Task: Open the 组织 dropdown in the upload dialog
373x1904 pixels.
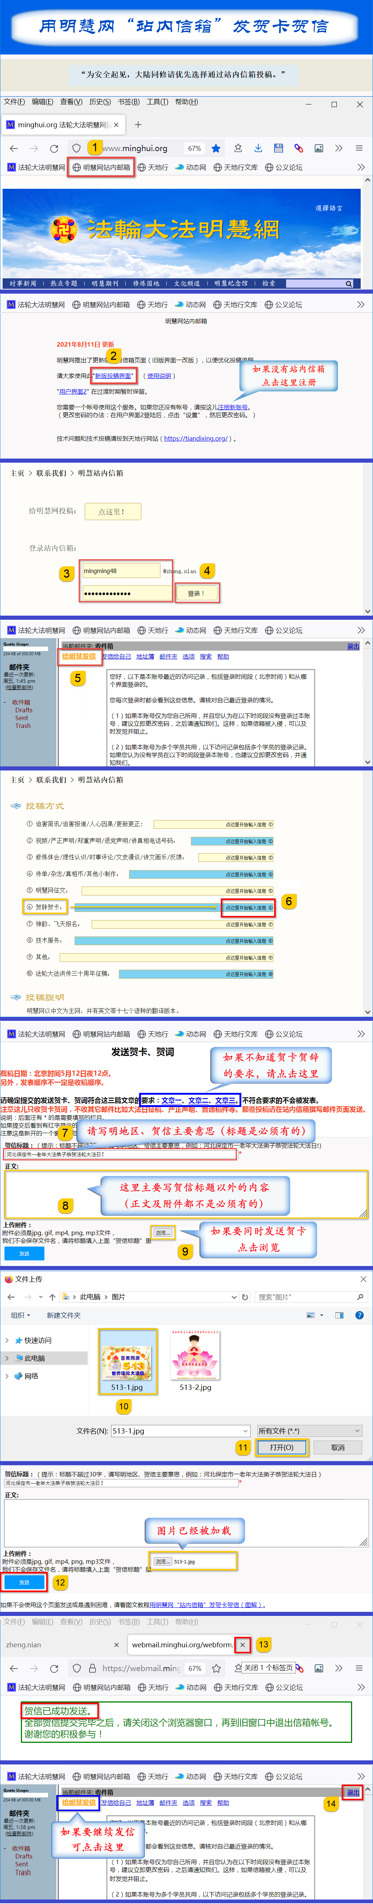Action: 21,1316
